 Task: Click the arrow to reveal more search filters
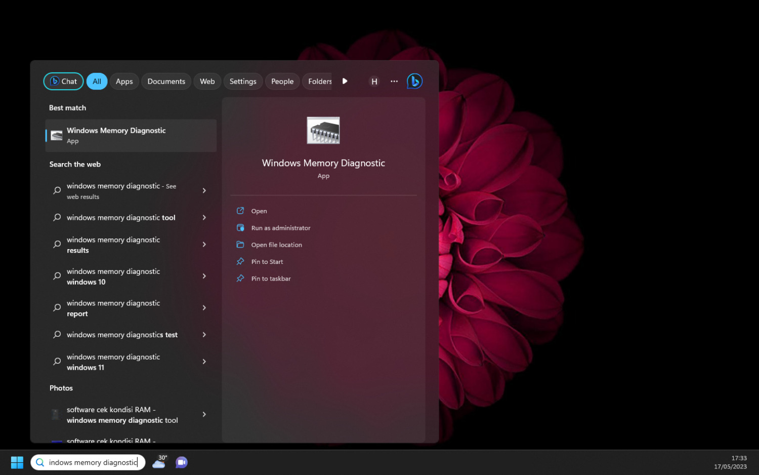click(x=345, y=81)
